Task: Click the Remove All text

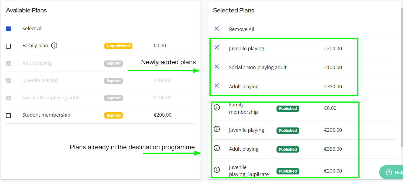Action: point(241,29)
